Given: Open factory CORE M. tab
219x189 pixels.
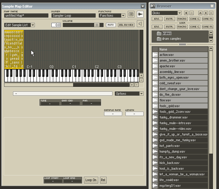Looking at the screenshot, I should point(208,19).
